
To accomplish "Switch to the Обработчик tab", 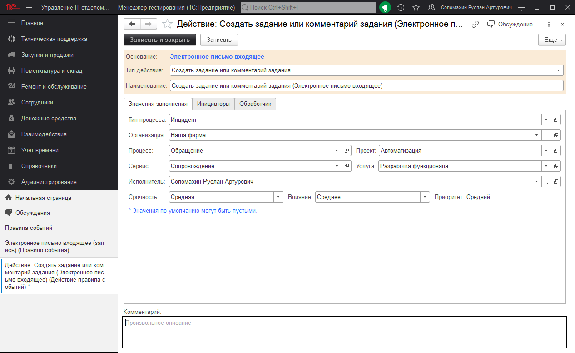I will click(255, 104).
